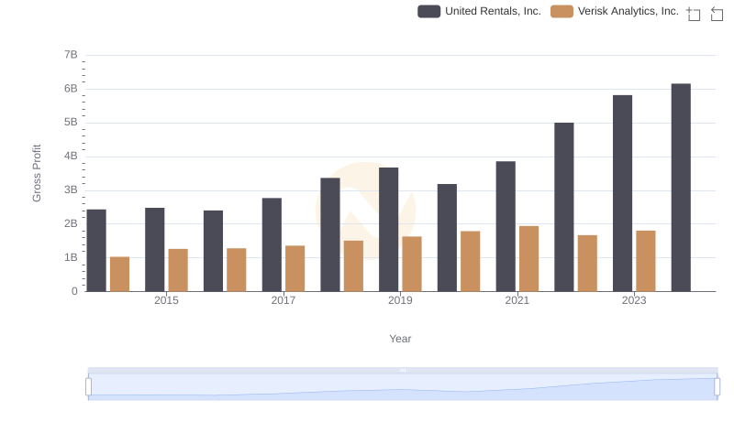The width and height of the screenshot is (734, 422).
Task: Select United Rentals 2021 dark bar
Action: (506, 226)
